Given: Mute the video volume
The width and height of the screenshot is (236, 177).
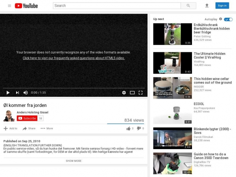Looking at the screenshot, I should coord(26,92).
